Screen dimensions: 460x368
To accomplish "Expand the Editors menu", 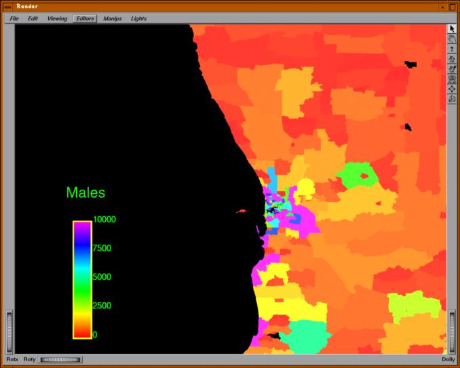I will click(85, 18).
